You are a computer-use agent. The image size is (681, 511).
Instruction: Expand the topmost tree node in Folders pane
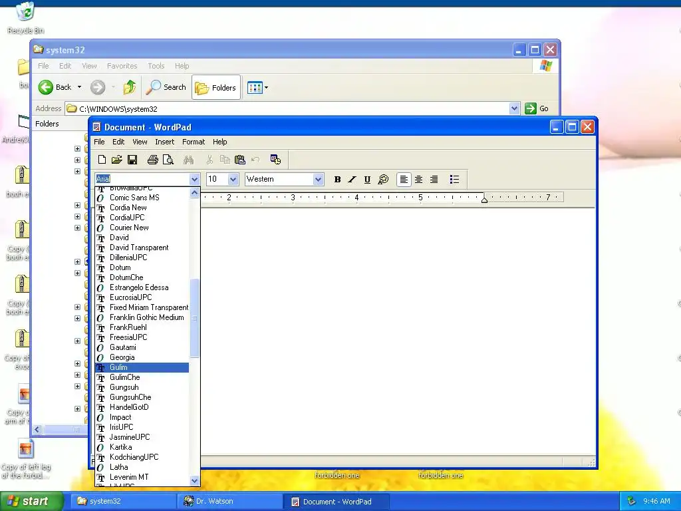point(77,148)
